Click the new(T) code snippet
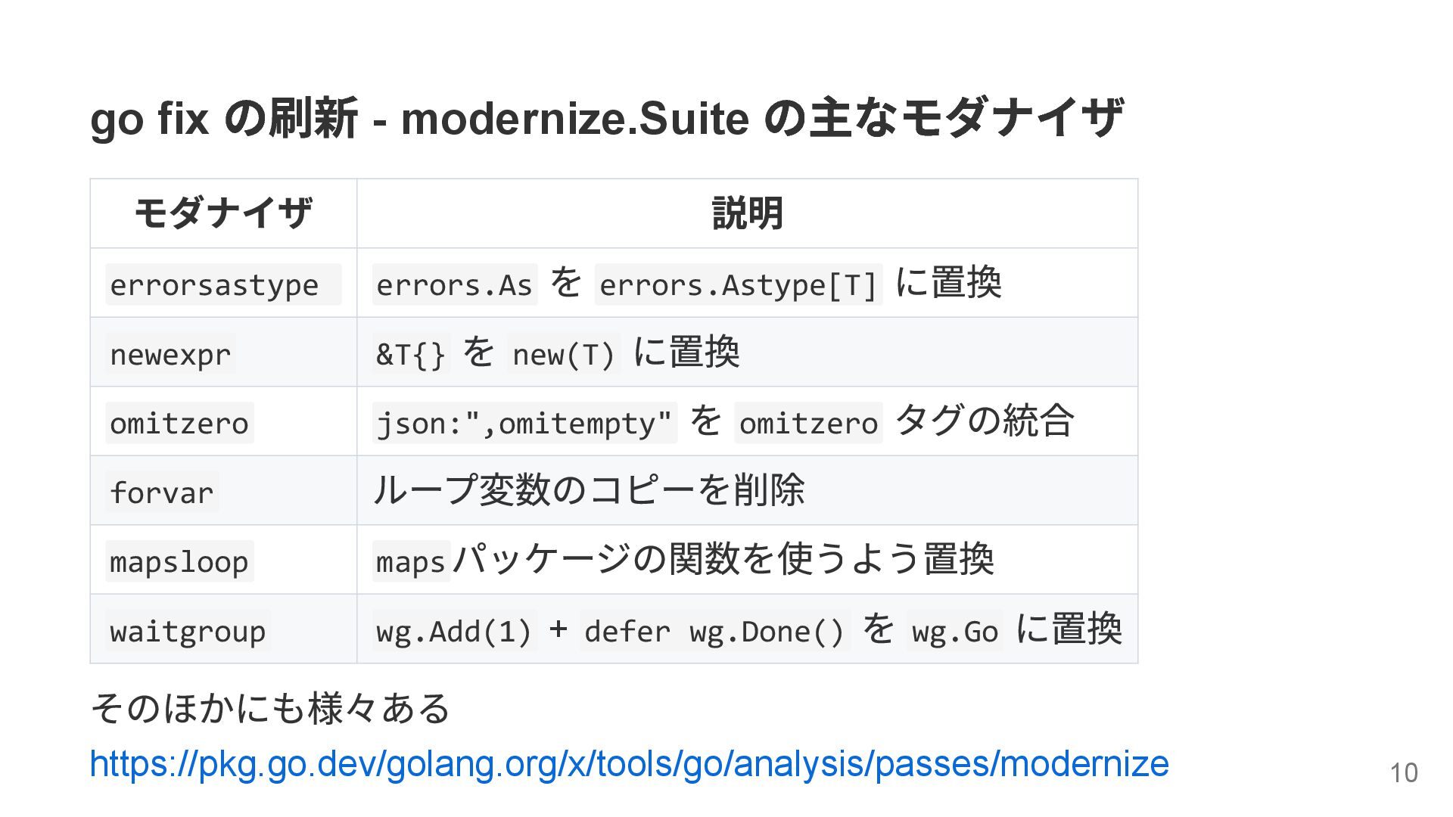 tap(563, 354)
